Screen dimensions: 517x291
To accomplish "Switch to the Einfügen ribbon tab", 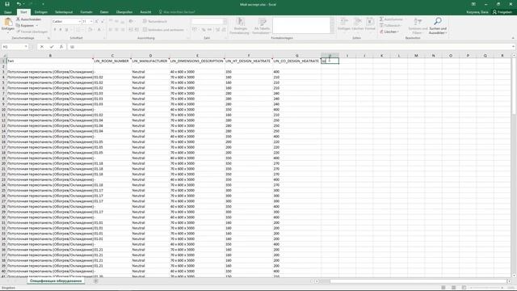I will click(x=41, y=12).
